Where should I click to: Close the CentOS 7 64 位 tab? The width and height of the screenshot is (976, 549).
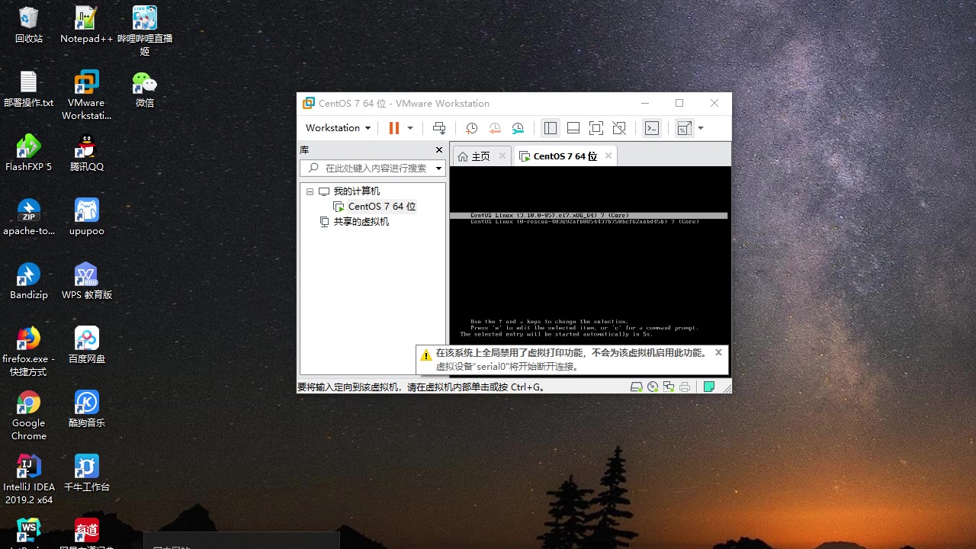(x=608, y=156)
